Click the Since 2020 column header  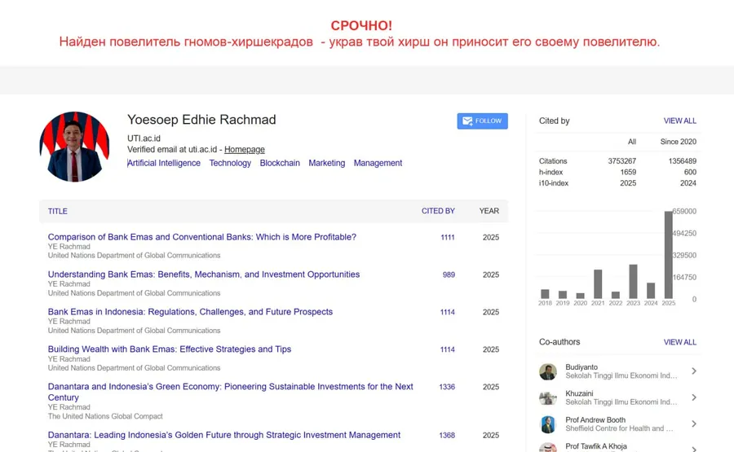679,142
